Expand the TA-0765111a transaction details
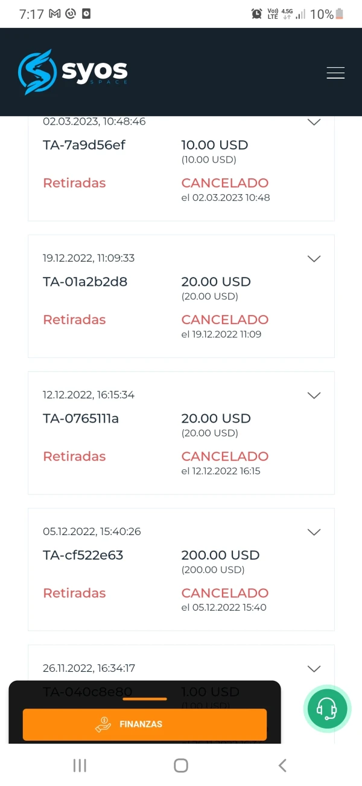Viewport: 362px width, 786px height. click(x=314, y=395)
